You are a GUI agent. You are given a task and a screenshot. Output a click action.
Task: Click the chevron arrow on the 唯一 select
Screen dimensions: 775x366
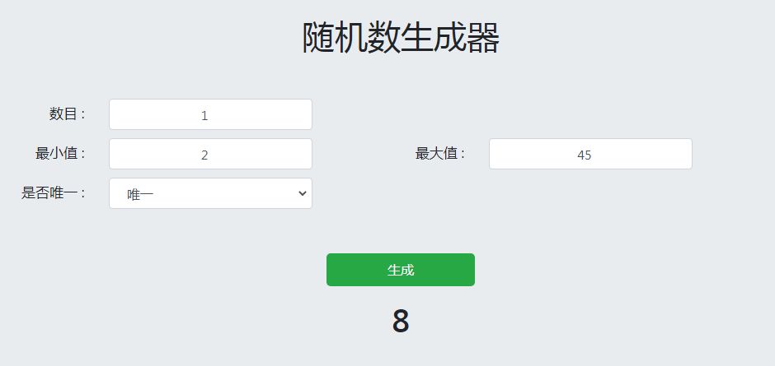tap(303, 193)
